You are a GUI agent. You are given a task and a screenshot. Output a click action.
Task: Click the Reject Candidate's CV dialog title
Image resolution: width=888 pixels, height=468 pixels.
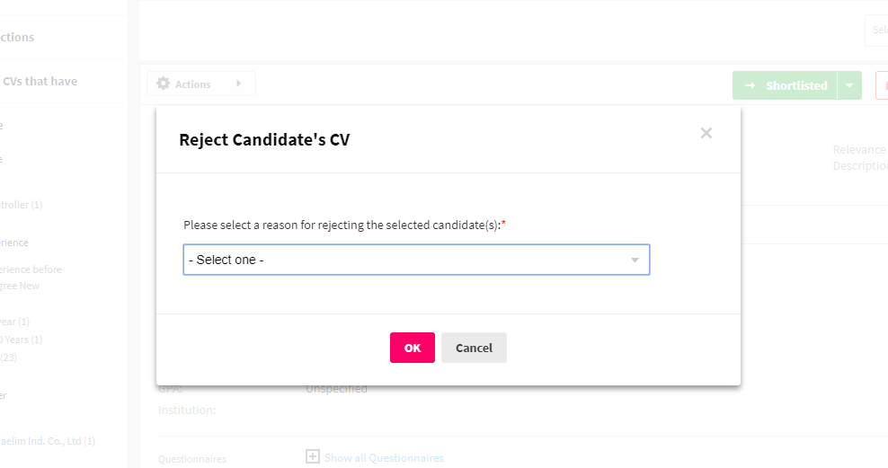point(264,140)
